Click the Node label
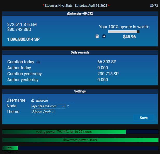Viewport: 160px width, 154px height. [11, 106]
